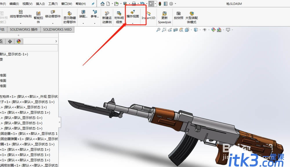Click the Save icon in top toolbar
This screenshot has width=290, height=167.
pos(125,4)
